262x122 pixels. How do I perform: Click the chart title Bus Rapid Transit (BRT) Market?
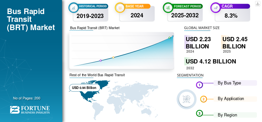pyautogui.click(x=95, y=28)
